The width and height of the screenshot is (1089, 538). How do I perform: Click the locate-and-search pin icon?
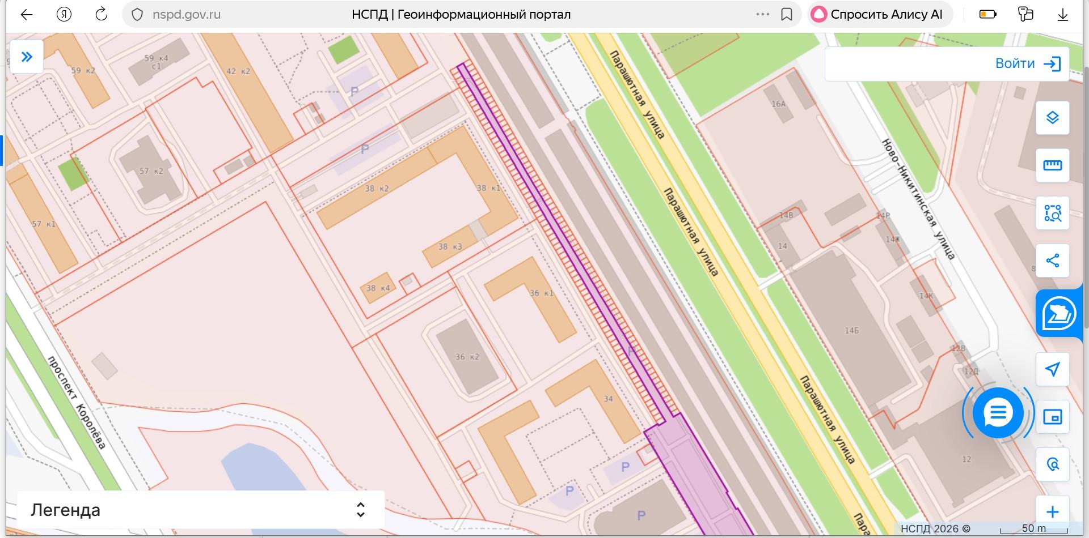1052,464
